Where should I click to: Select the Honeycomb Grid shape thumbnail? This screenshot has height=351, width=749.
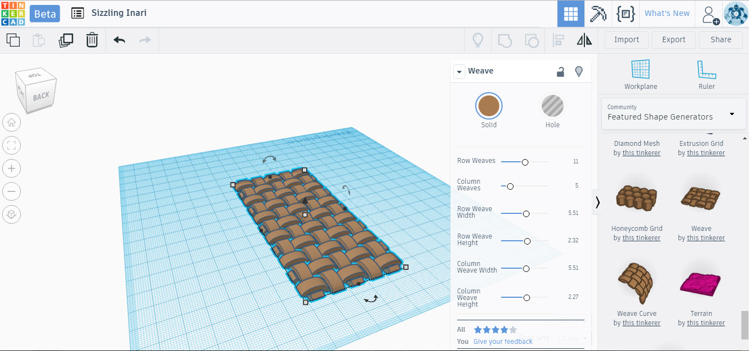[637, 199]
